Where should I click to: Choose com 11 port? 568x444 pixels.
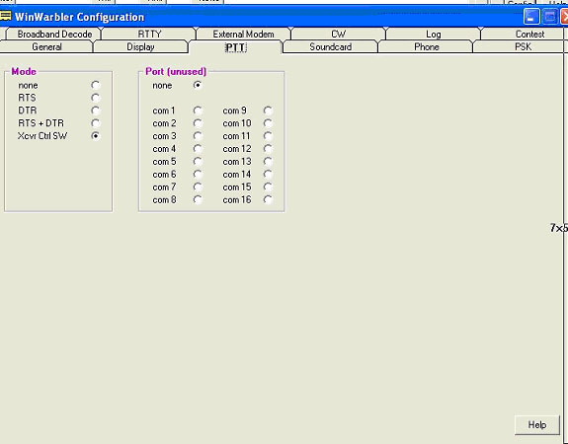coord(268,136)
